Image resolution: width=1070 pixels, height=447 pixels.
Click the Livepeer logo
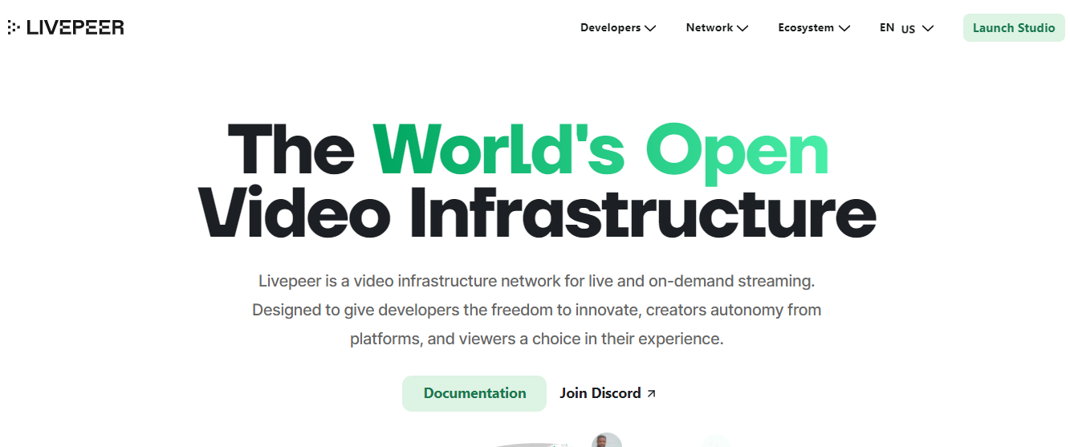(66, 27)
